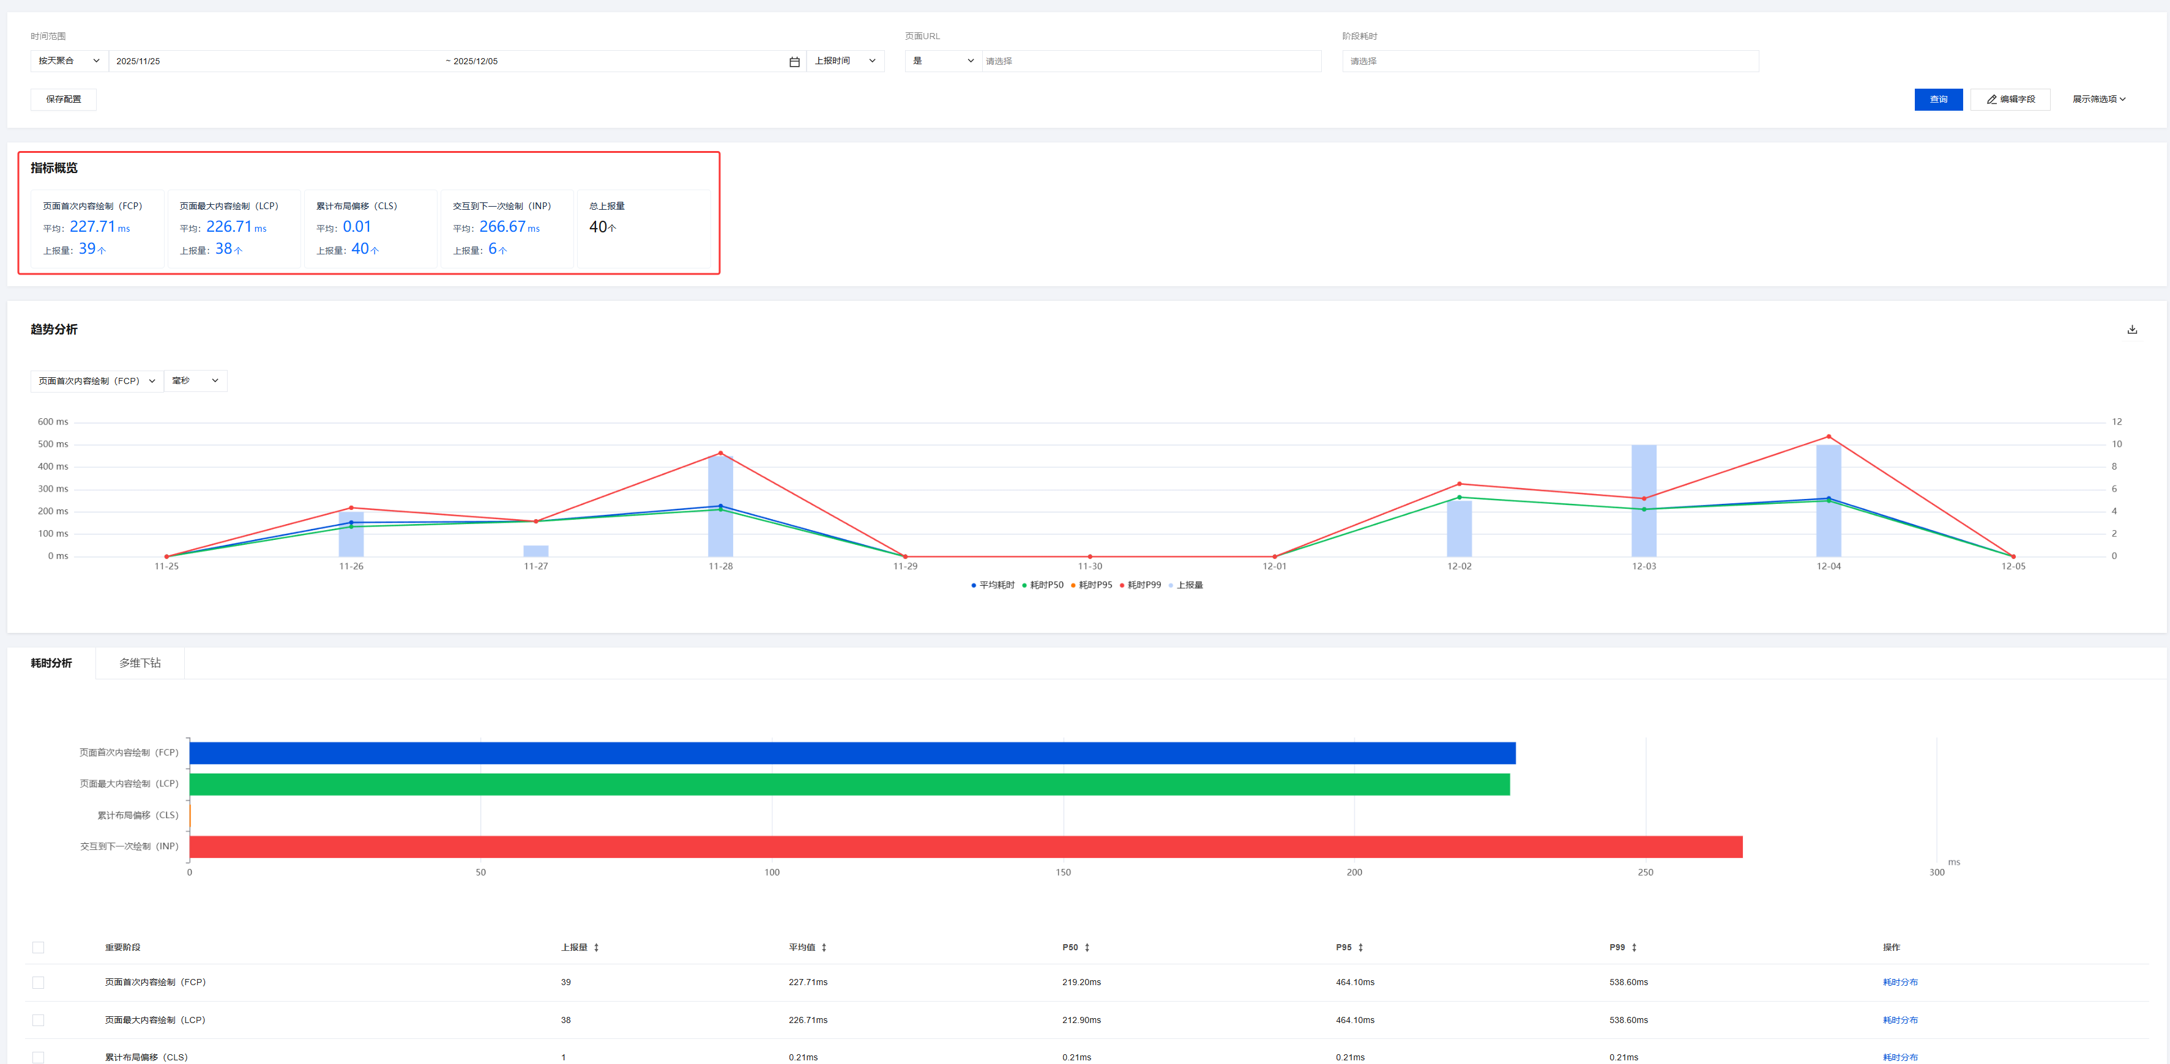Sort table by P95 column
Viewport: 2170px width, 1064px height.
1360,948
